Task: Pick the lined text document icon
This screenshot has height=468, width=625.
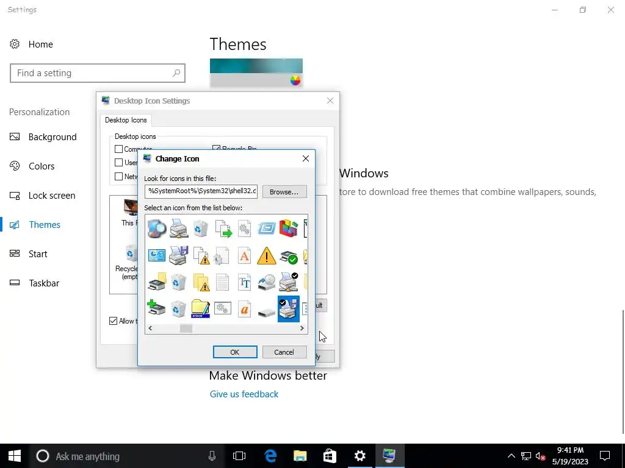Action: pyautogui.click(x=222, y=282)
